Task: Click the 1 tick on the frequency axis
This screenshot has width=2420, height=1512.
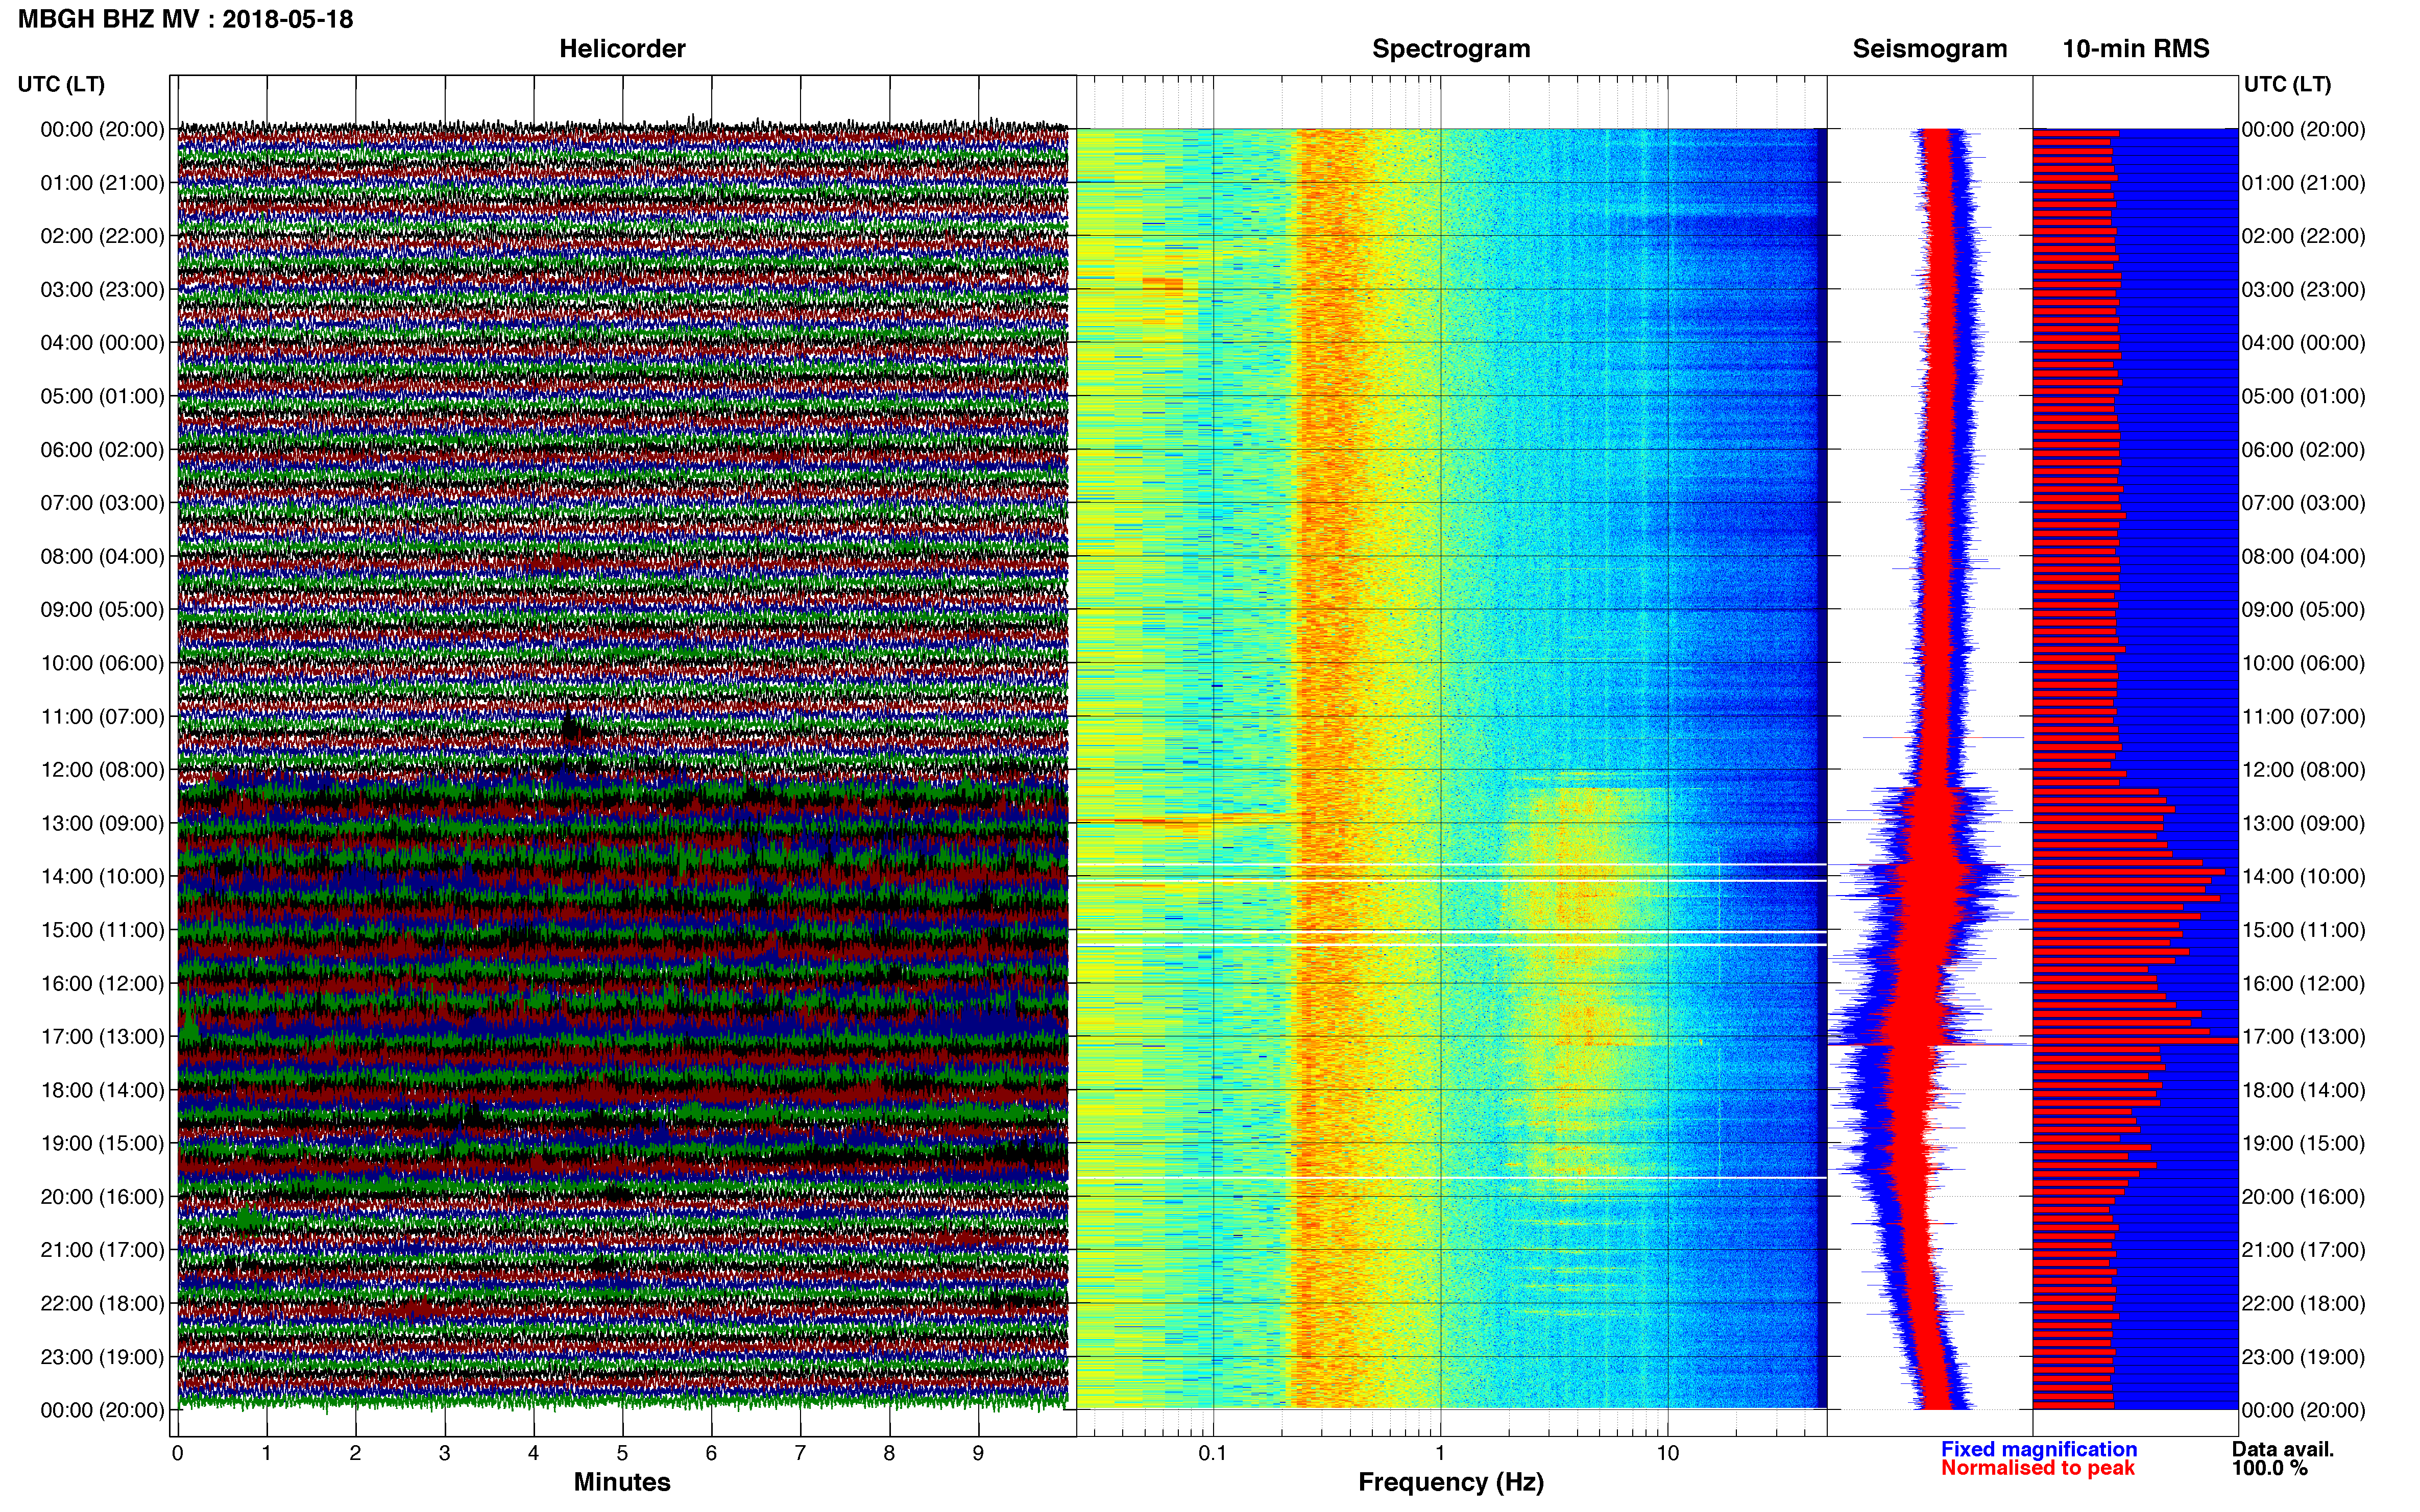Action: pos(1441,1453)
